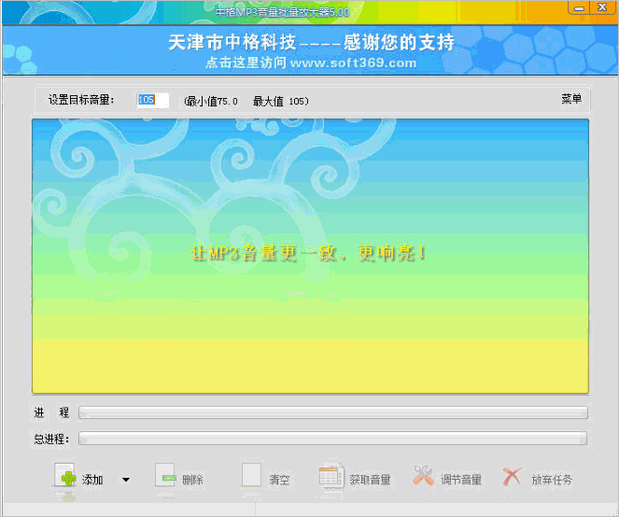Click the green plus Add icon

click(64, 476)
